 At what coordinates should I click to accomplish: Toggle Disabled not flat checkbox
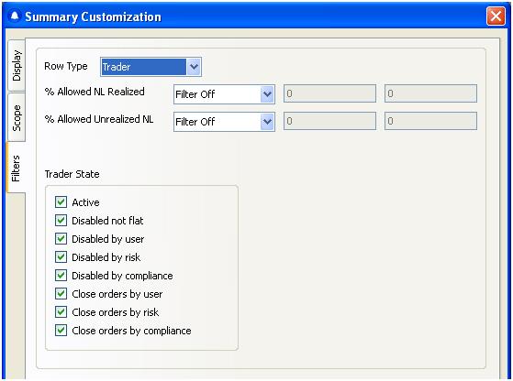point(61,221)
